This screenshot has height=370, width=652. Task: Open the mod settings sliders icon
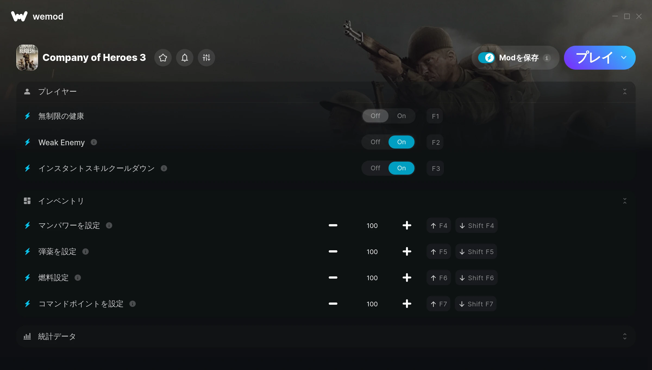click(x=206, y=58)
